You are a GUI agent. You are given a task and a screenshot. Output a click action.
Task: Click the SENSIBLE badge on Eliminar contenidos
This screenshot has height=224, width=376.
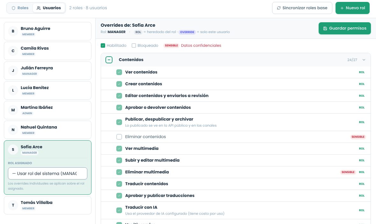click(358, 137)
